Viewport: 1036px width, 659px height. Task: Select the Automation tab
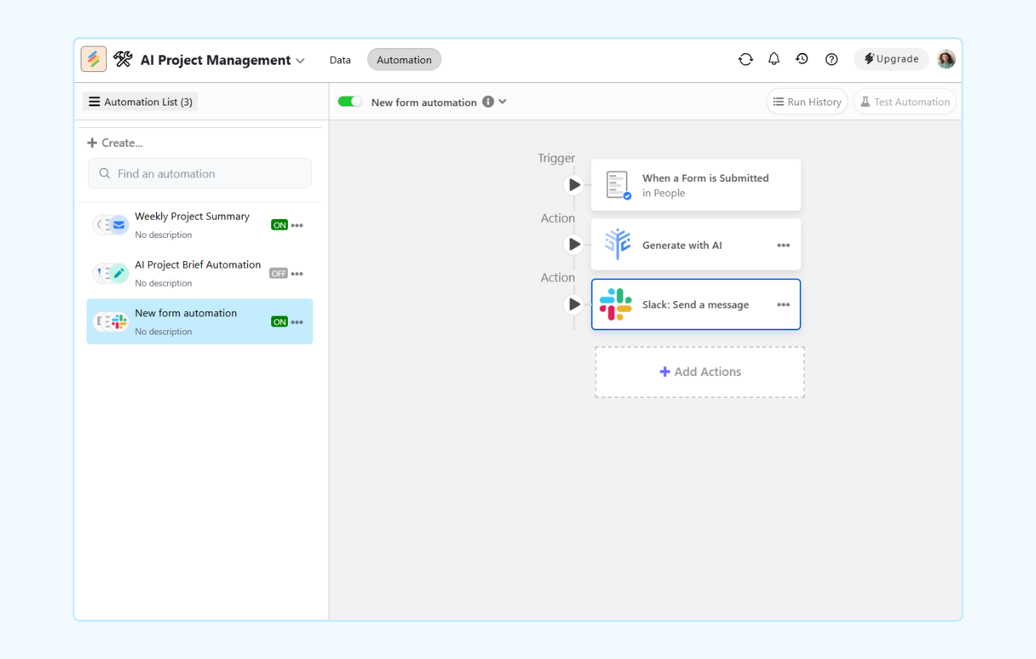[x=403, y=60]
